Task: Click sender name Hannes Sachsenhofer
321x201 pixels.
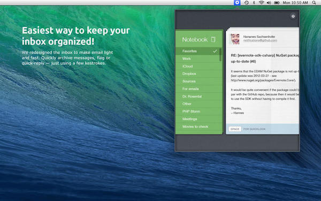Action: (x=259, y=36)
